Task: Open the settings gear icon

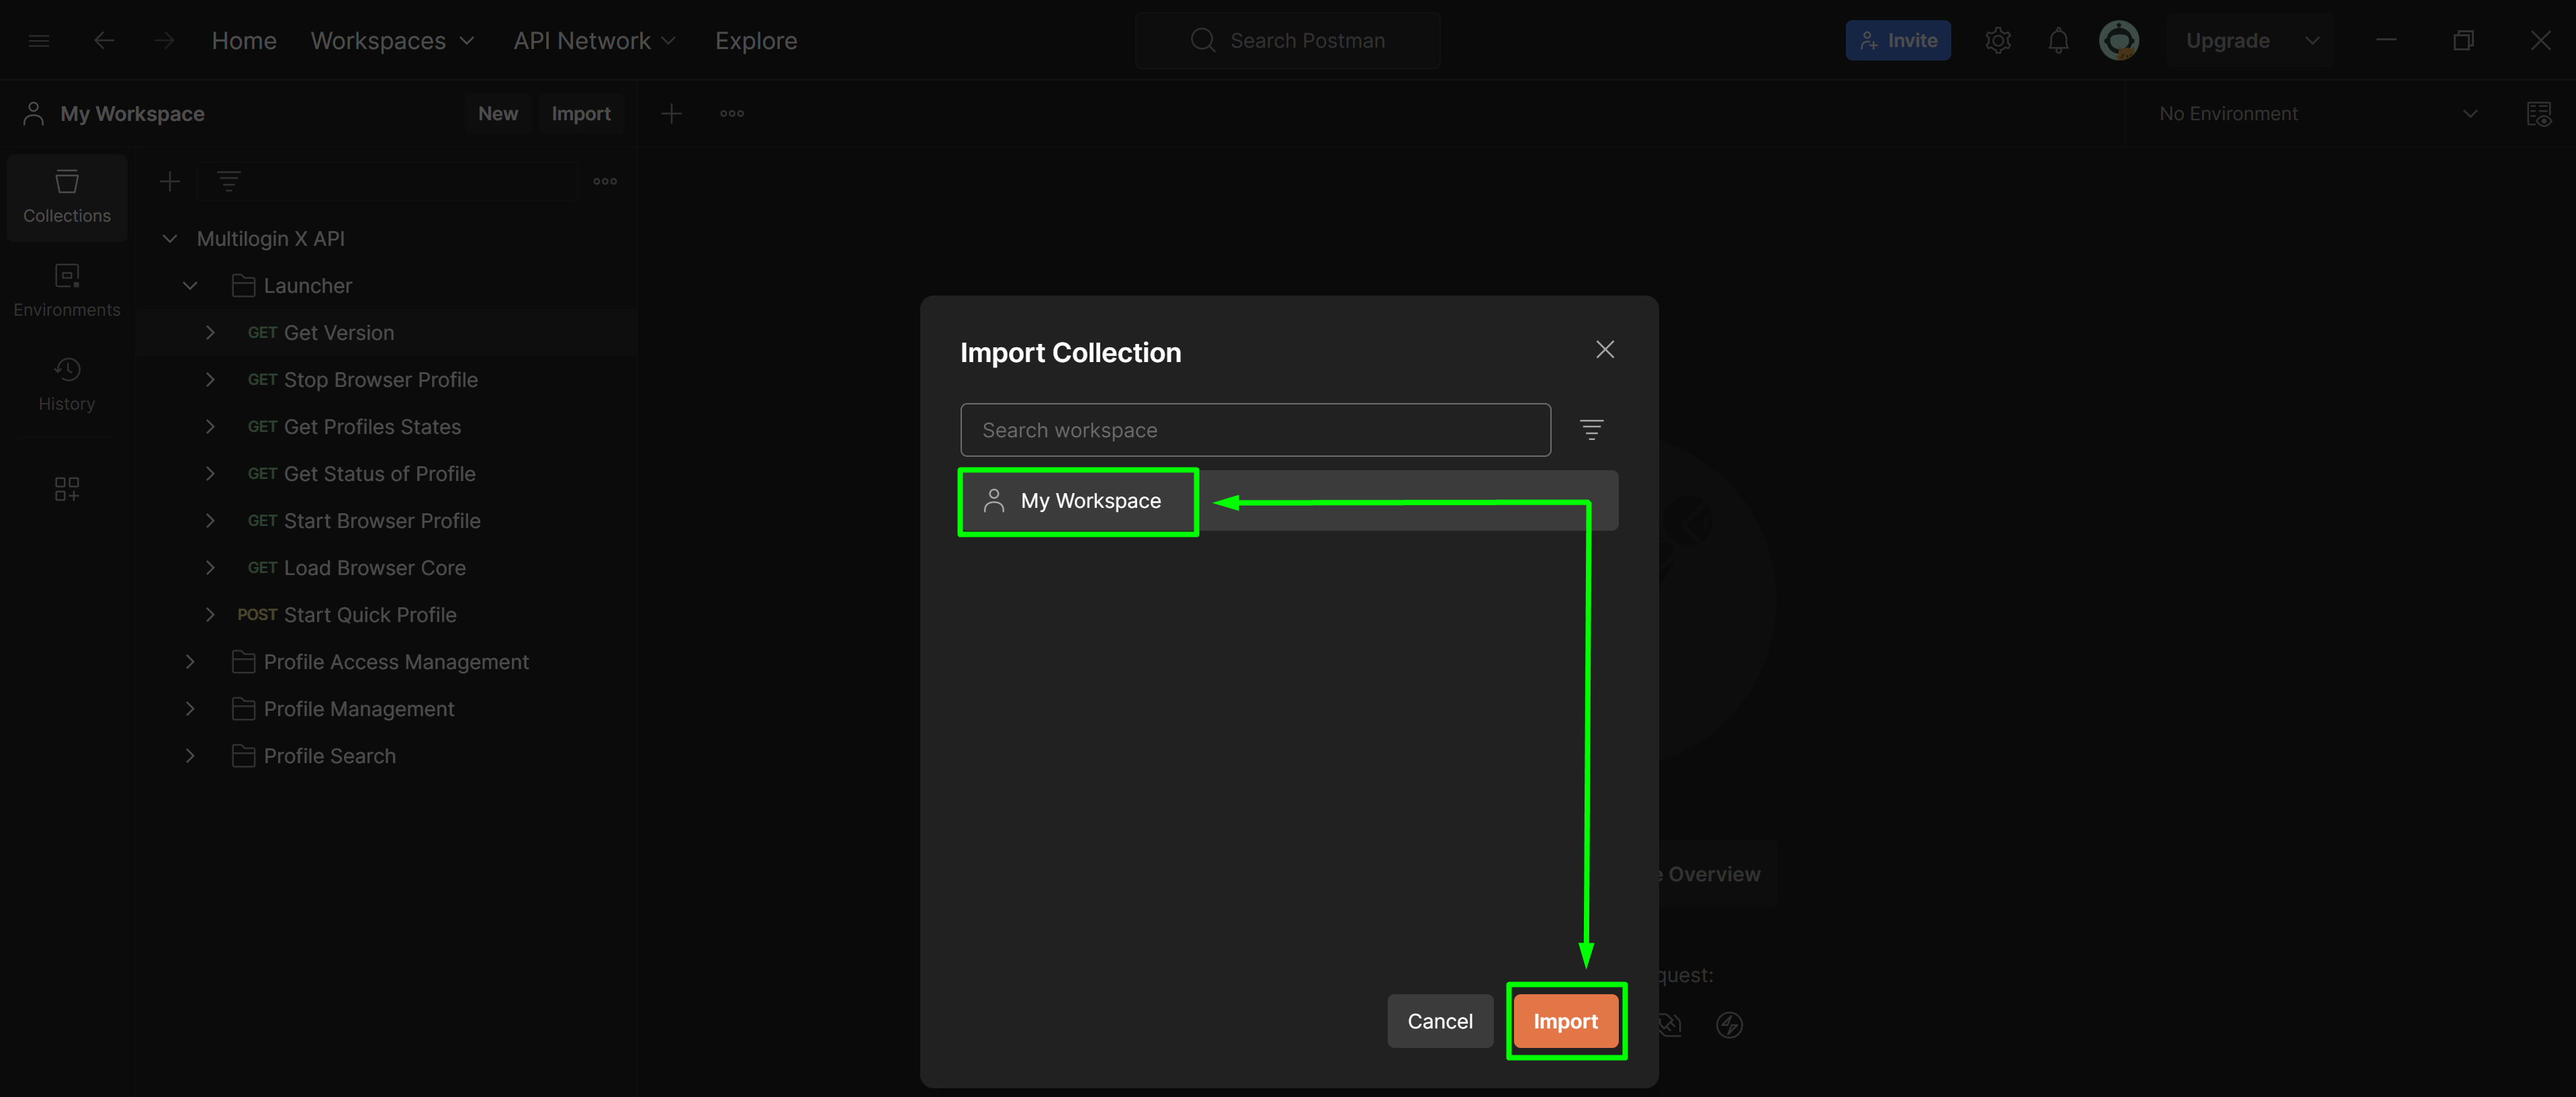Action: 1998,41
